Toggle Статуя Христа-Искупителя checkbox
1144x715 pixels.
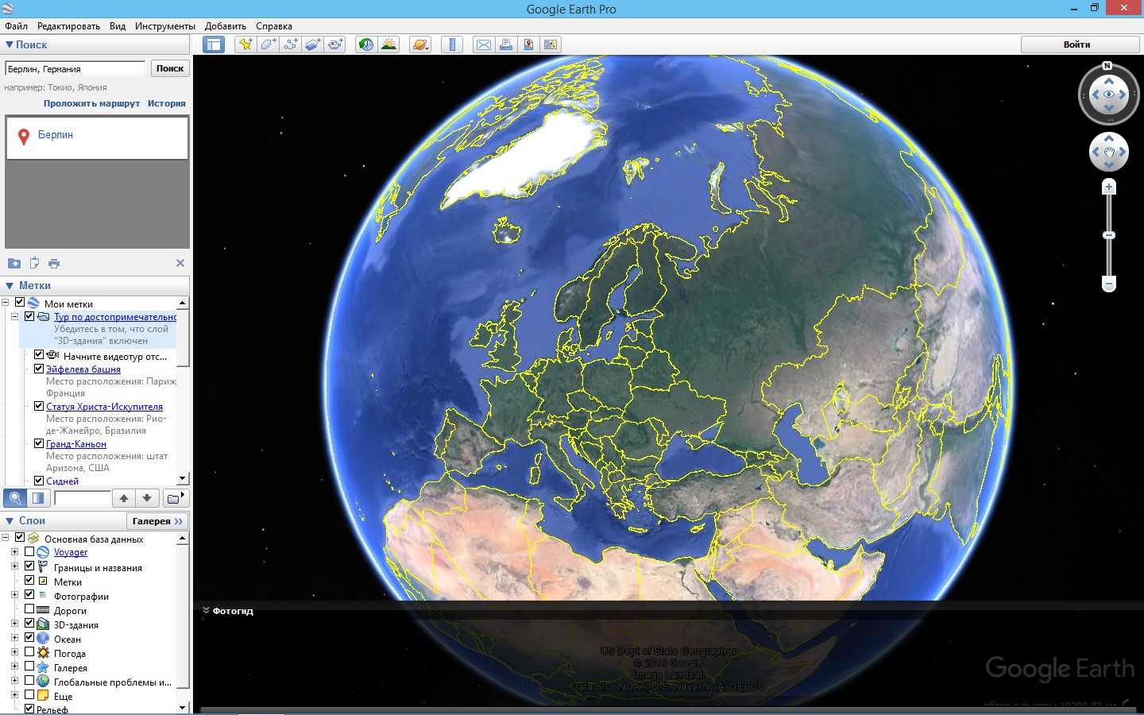[x=39, y=406]
